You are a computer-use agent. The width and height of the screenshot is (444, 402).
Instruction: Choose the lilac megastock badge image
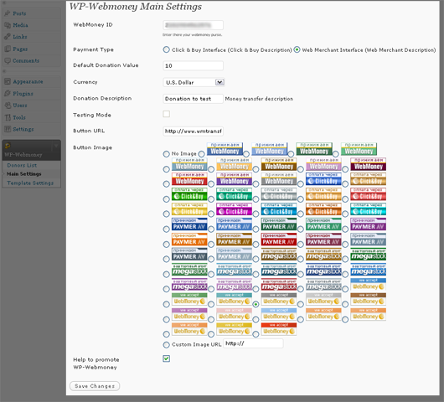pos(235,285)
